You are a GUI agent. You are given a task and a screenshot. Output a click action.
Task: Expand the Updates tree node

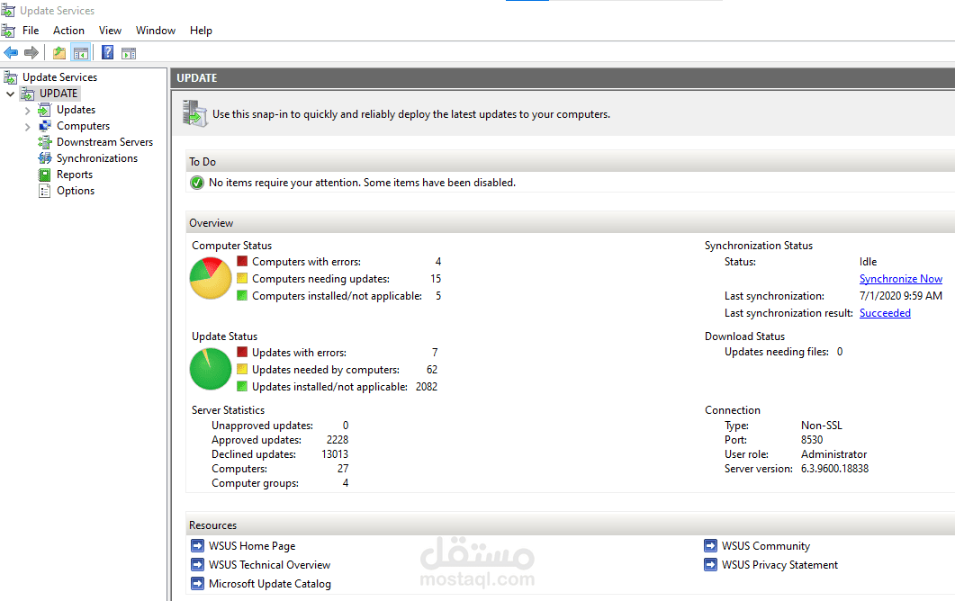(27, 111)
